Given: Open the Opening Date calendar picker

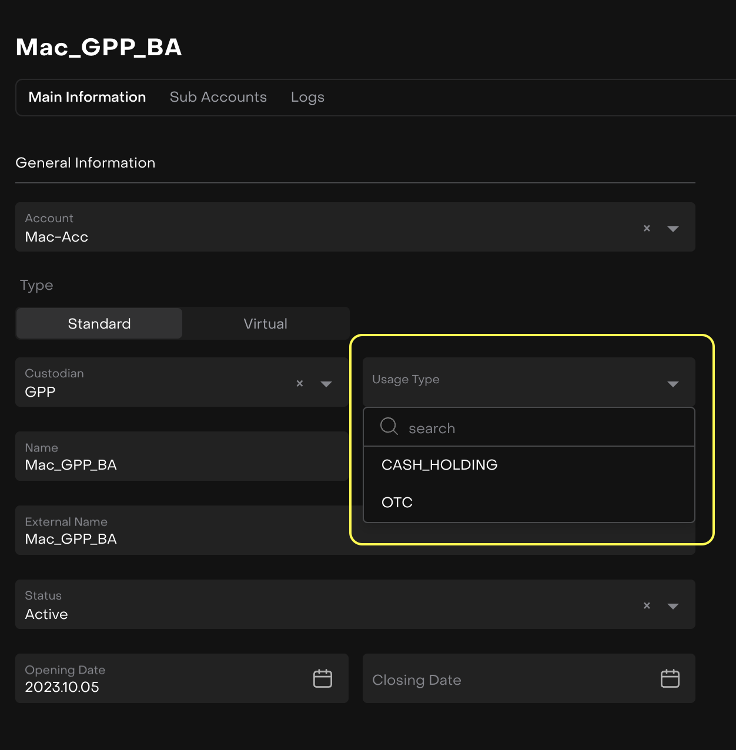Looking at the screenshot, I should (323, 678).
